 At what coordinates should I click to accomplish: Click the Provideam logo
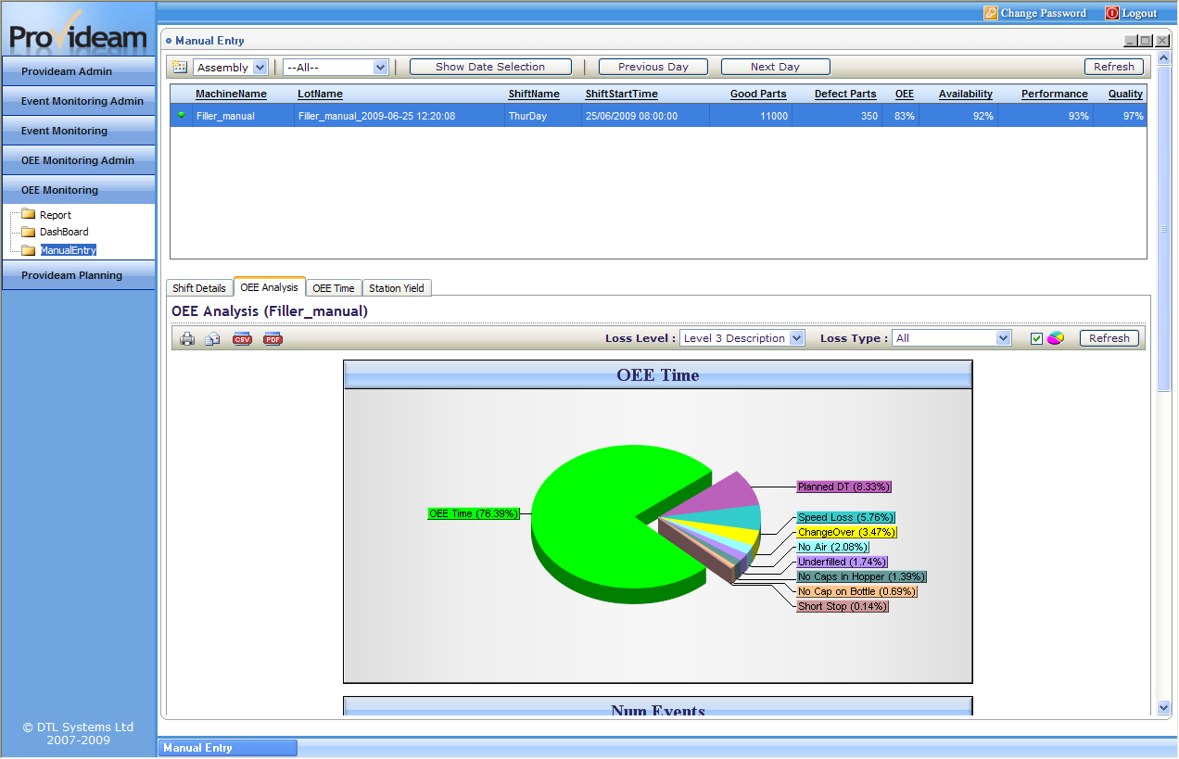[x=79, y=33]
